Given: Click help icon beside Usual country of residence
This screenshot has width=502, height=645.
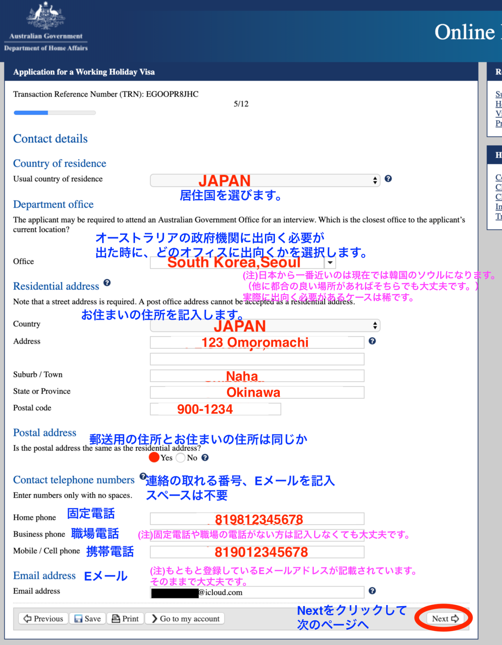Looking at the screenshot, I should point(388,179).
